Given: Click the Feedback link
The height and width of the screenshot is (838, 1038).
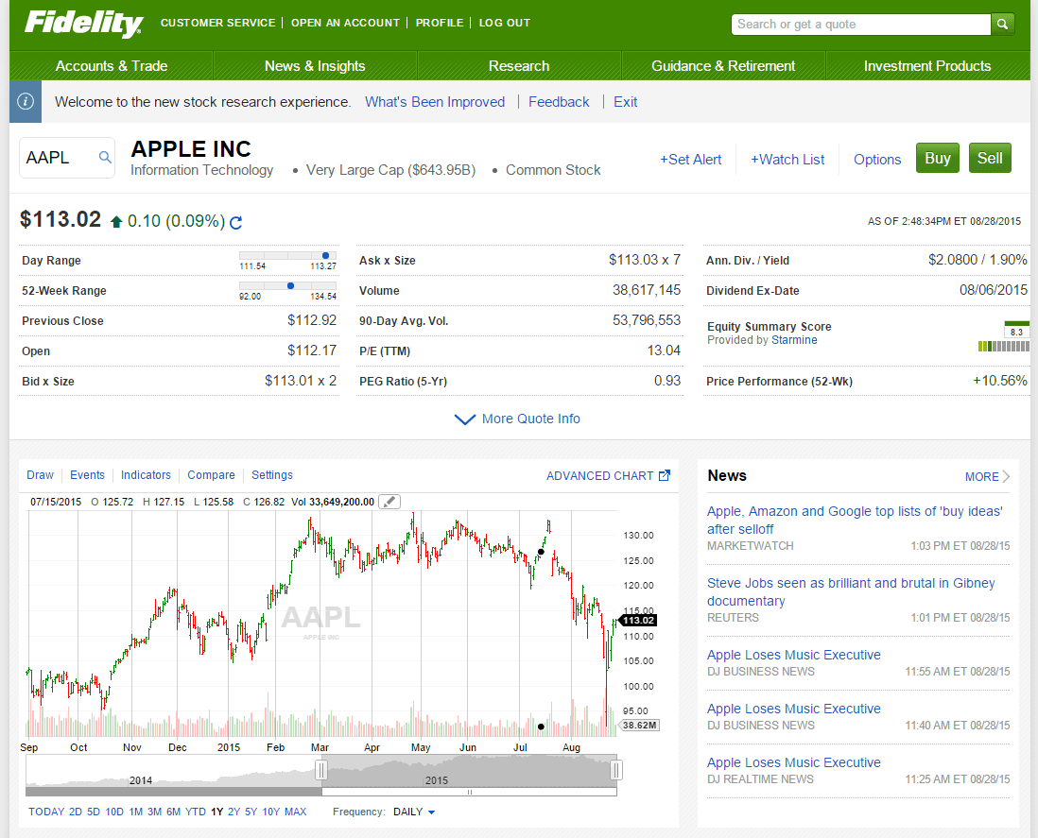Looking at the screenshot, I should pos(559,102).
